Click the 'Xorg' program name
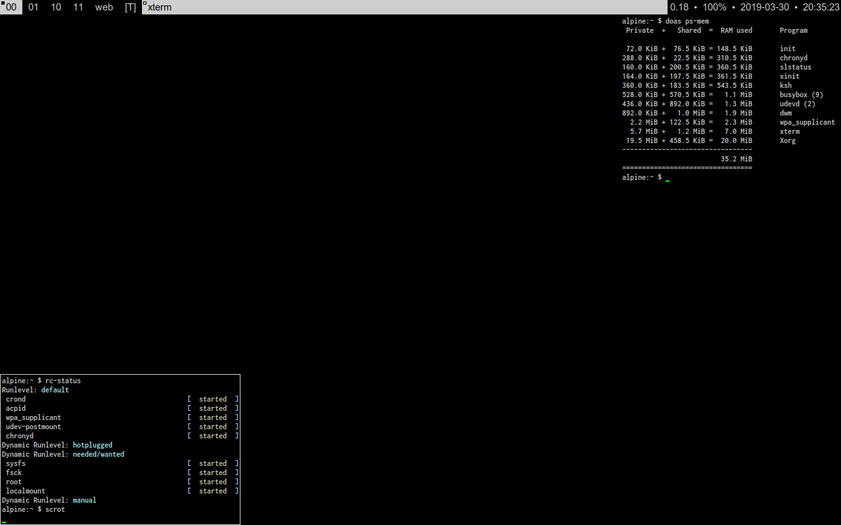 [x=788, y=140]
